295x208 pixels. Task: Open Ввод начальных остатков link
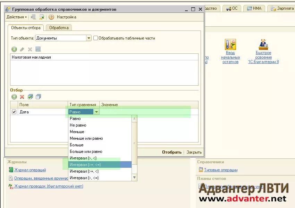click(230, 57)
